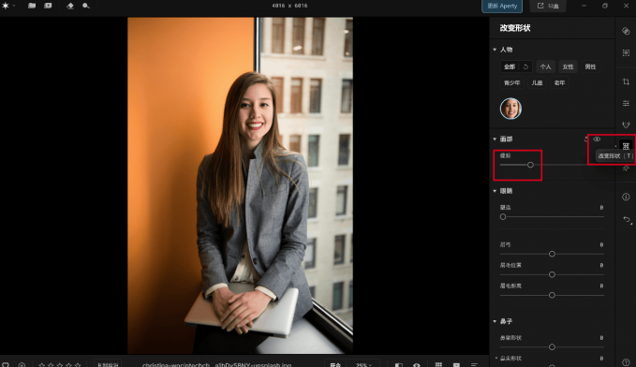Viewport: 636px width, 367px height.
Task: Select the detected woman's face thumbnail
Action: tap(510, 109)
